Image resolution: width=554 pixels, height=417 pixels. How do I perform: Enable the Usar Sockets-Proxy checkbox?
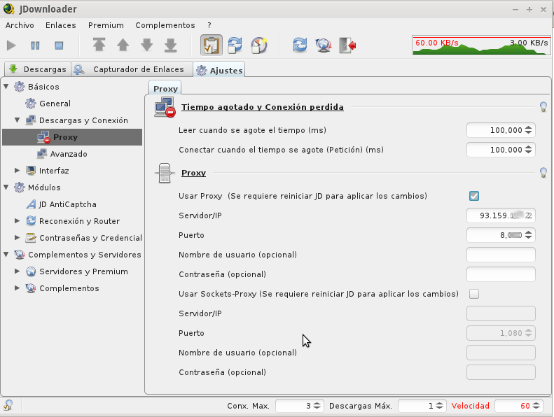point(473,294)
